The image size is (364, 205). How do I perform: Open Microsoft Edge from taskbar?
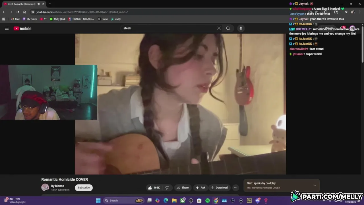(166, 200)
